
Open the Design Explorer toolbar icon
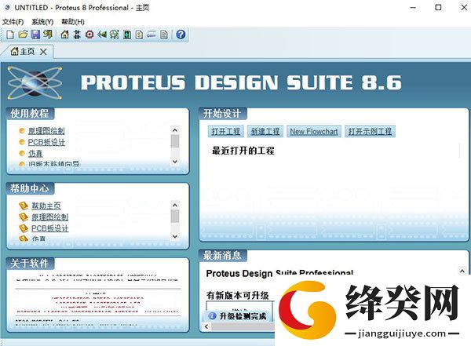click(x=126, y=35)
